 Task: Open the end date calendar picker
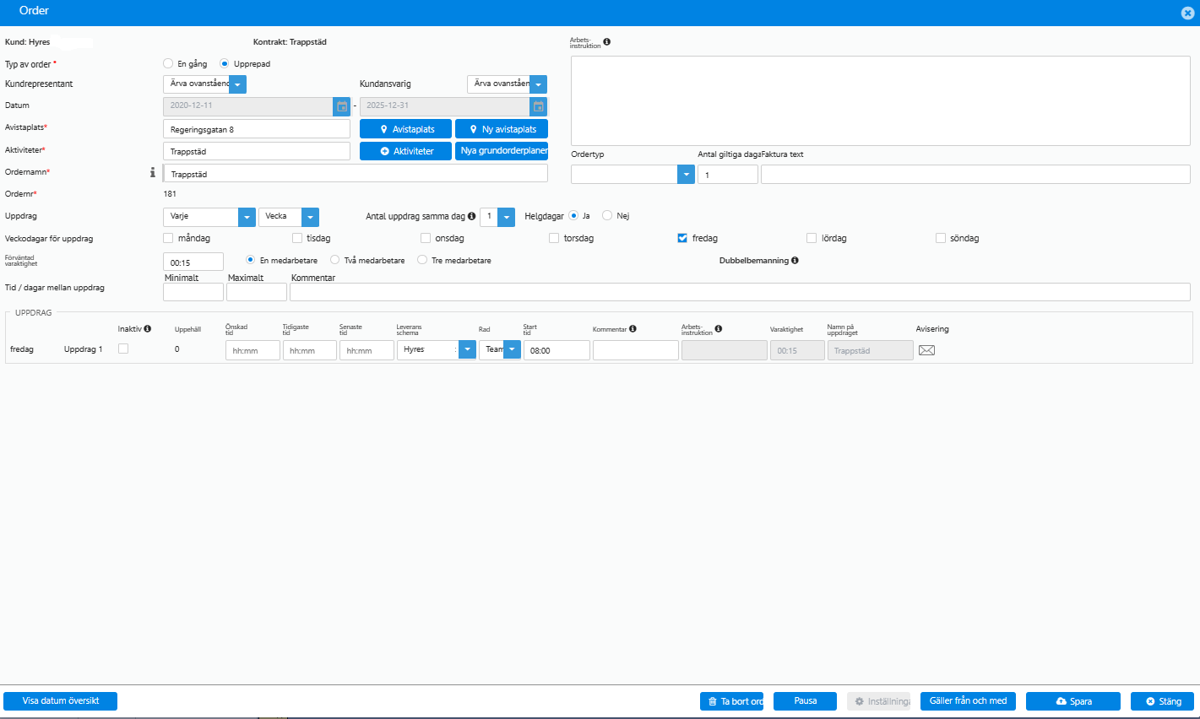pos(539,106)
